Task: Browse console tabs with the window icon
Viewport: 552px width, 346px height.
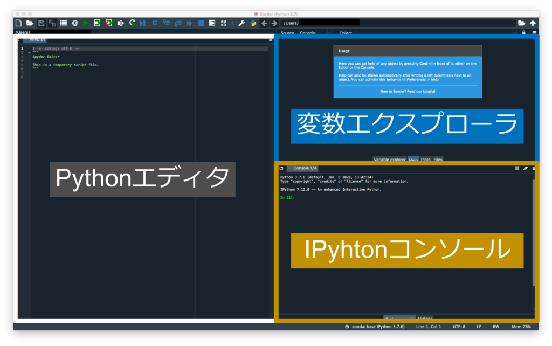Action: 281,168
